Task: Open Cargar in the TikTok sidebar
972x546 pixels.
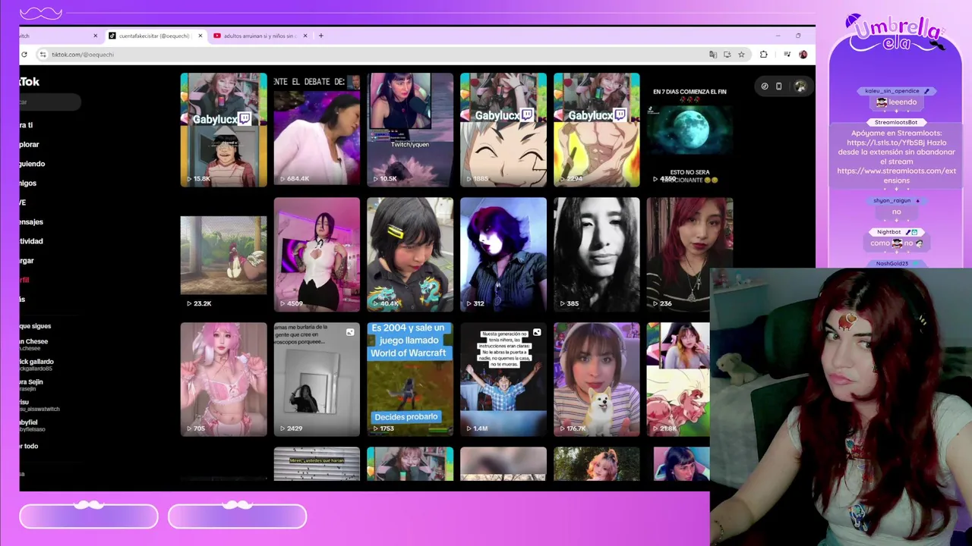Action: [27, 260]
